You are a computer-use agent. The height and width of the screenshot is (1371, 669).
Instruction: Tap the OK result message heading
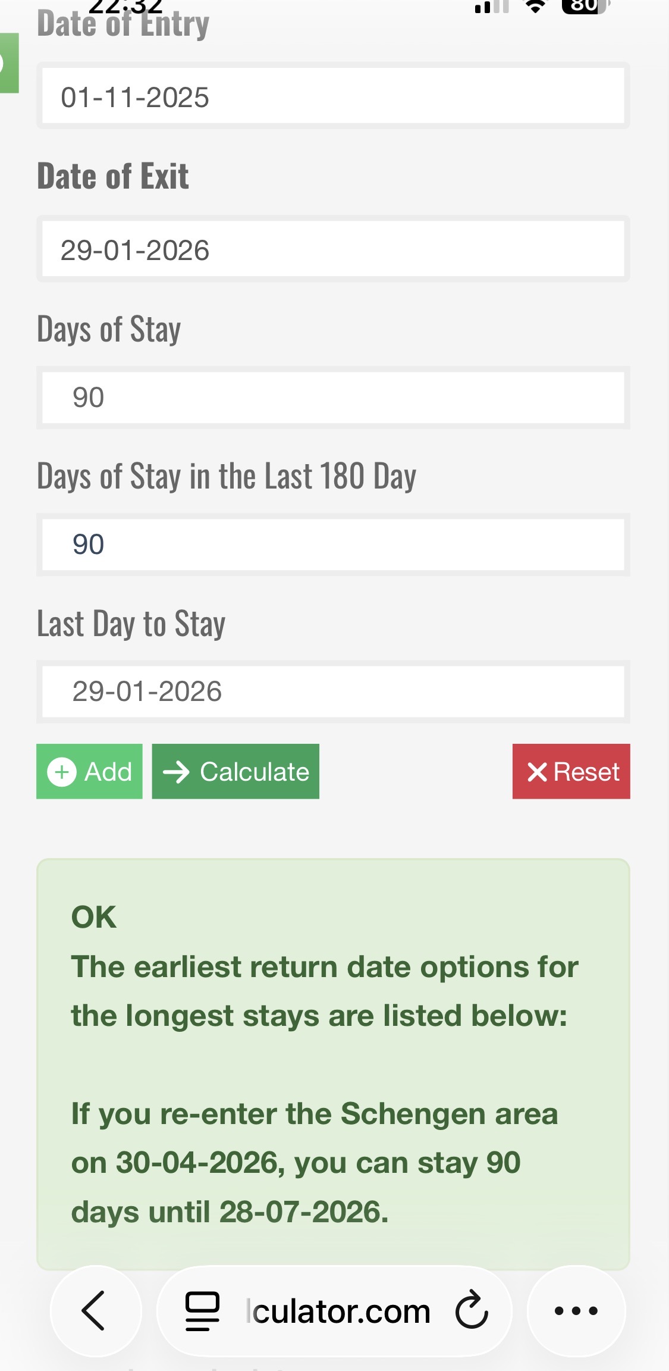point(94,917)
